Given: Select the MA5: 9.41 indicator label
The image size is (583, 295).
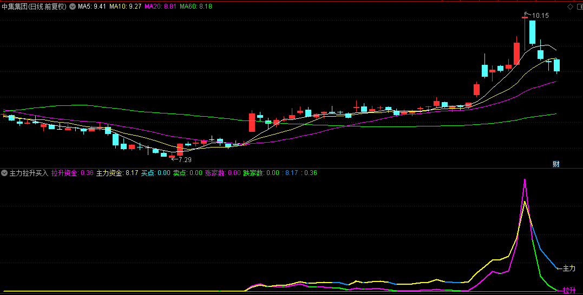Looking at the screenshot, I should point(92,6).
